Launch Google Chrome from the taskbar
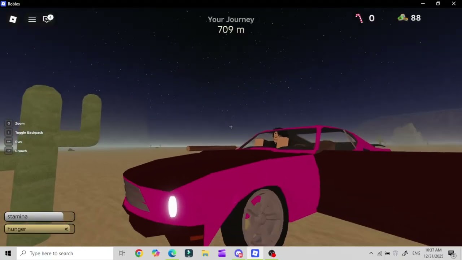The image size is (462, 260). coord(139,253)
